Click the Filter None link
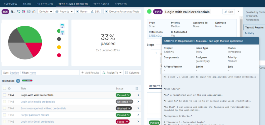The height and width of the screenshot is (125, 265). click(32, 73)
